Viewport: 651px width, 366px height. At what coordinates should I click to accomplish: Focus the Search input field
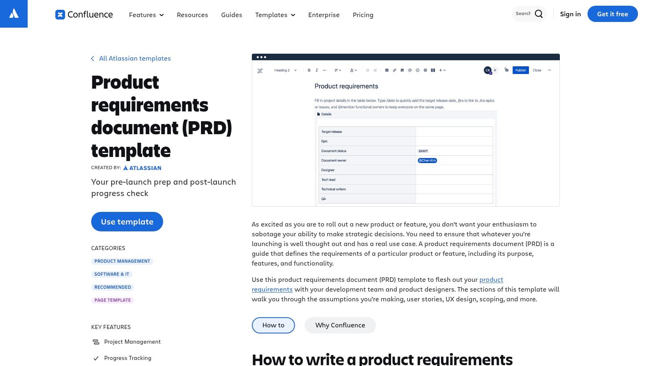pos(523,14)
